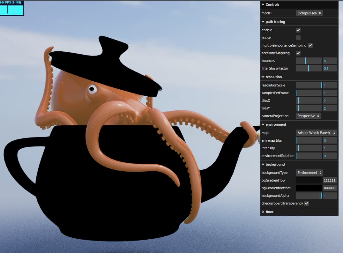
Task: Toggle multipleImportanceSampling checkbox
Action: coord(310,45)
